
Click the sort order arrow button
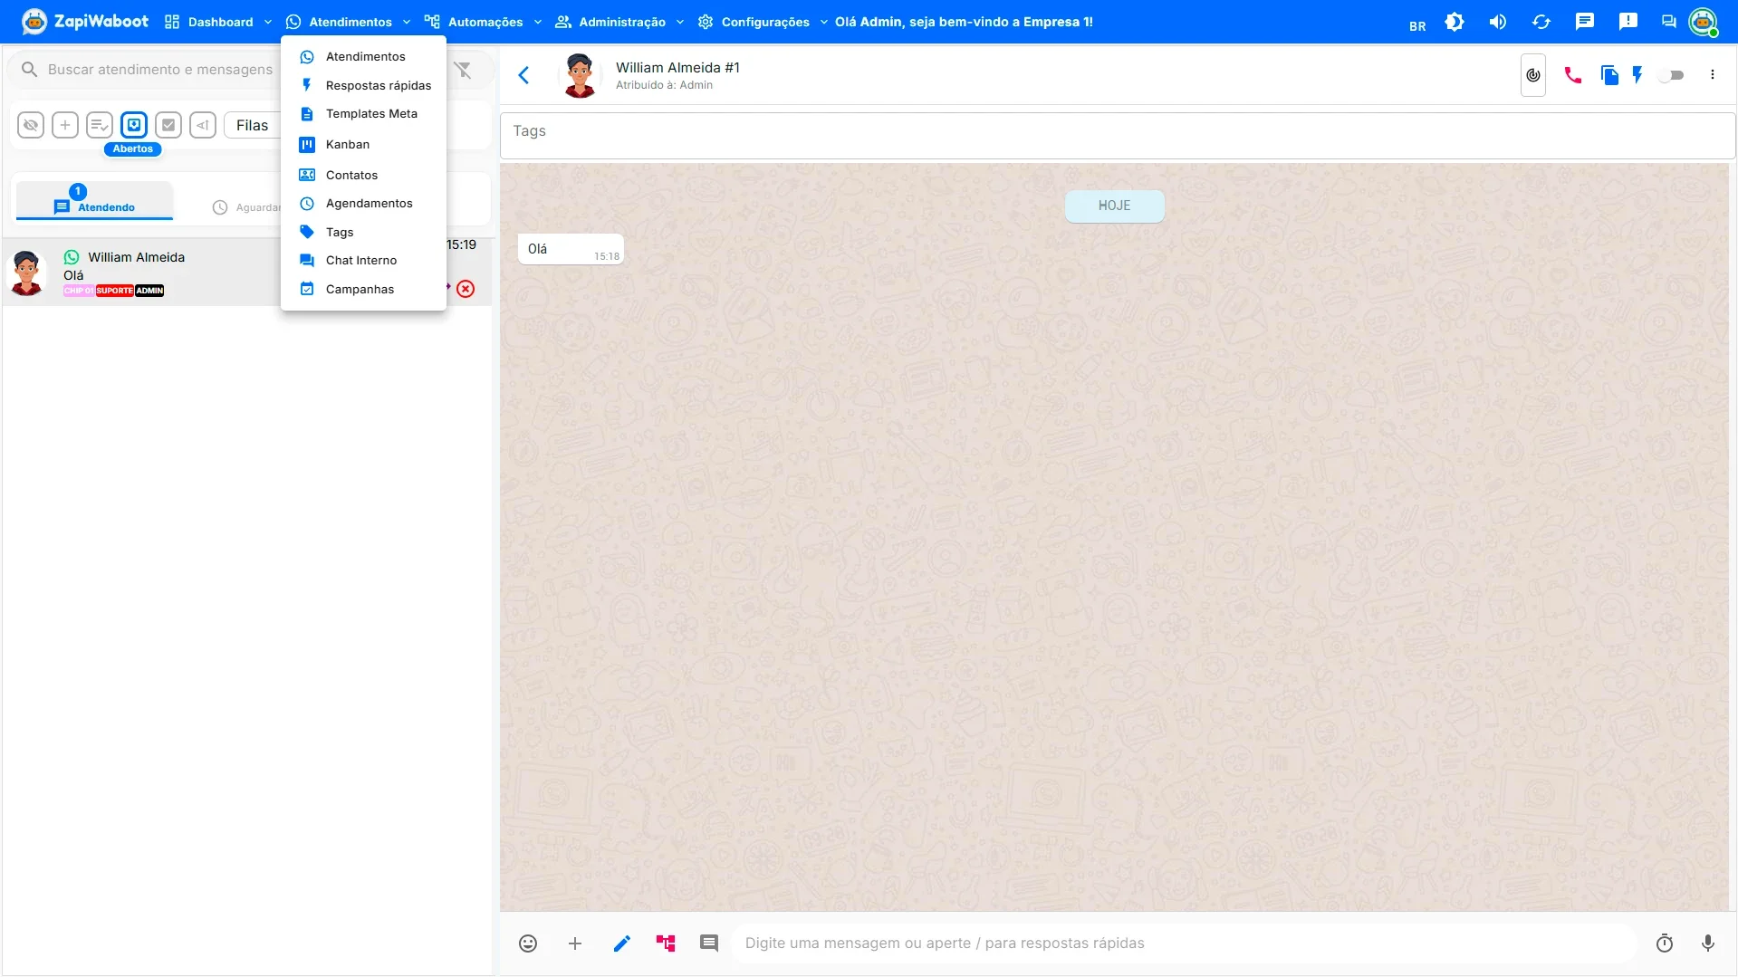tap(203, 125)
